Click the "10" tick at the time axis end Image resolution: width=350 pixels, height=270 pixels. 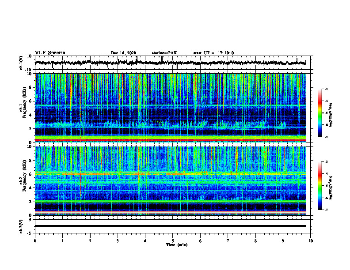[x=311, y=241]
